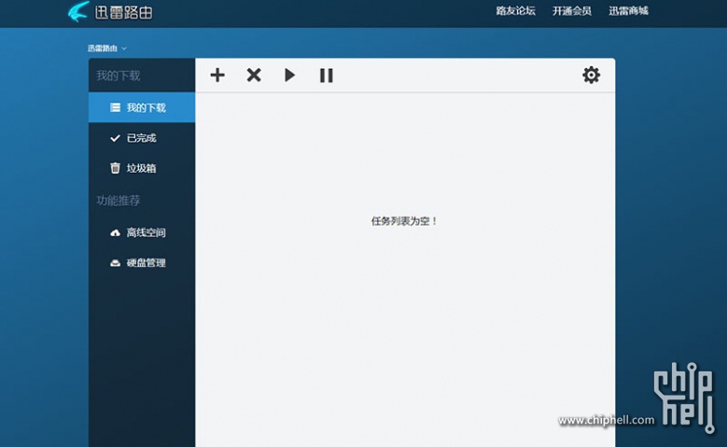Viewport: 727px width, 447px height.
Task: Go to the 迅雷商城 store link
Action: click(x=628, y=11)
